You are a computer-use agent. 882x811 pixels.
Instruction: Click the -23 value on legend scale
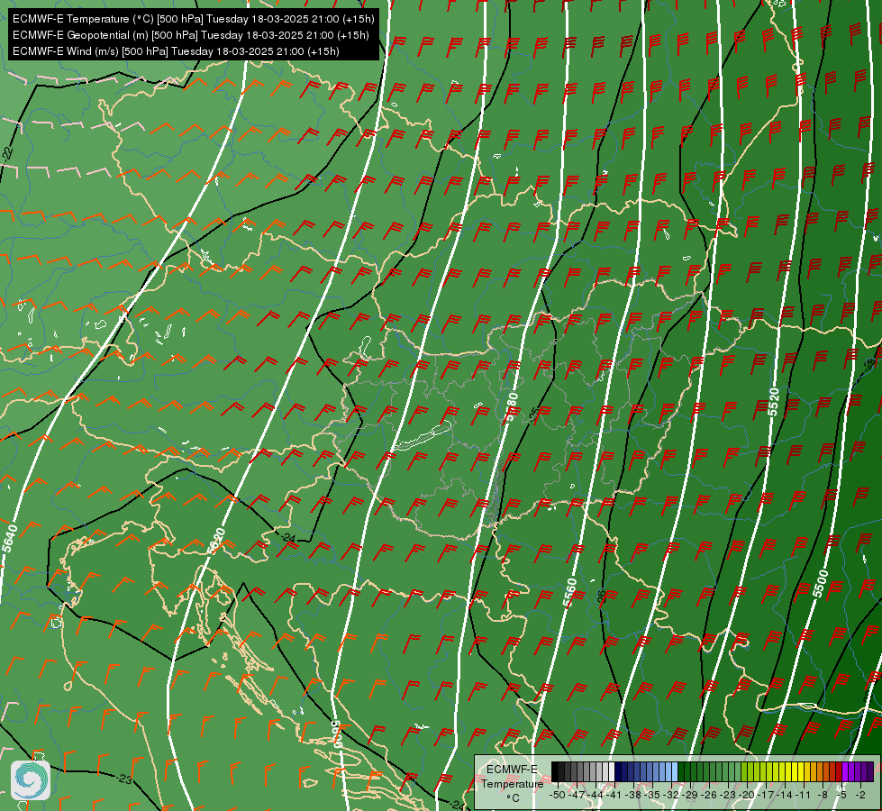pyautogui.click(x=727, y=795)
